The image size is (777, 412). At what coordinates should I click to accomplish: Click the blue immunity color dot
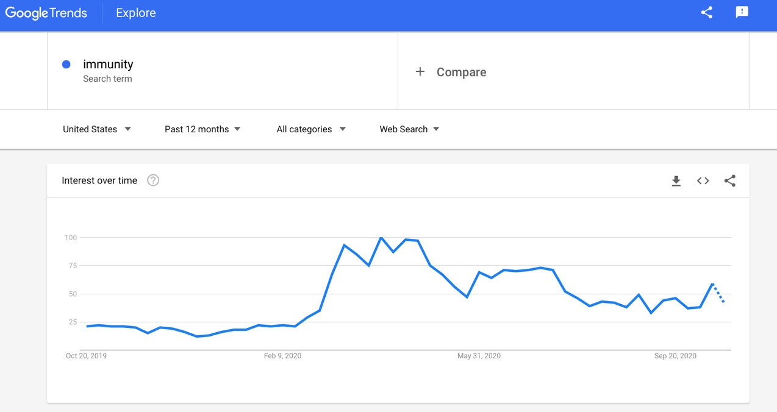tap(66, 65)
